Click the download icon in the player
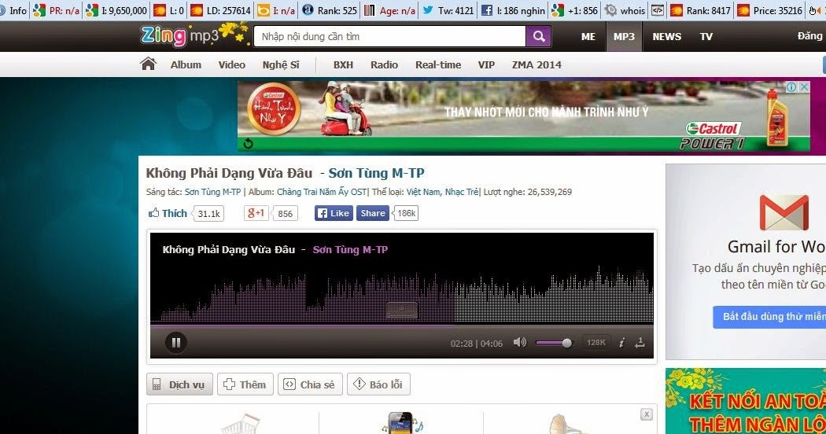Viewport: 826px width, 434px height. coord(640,343)
